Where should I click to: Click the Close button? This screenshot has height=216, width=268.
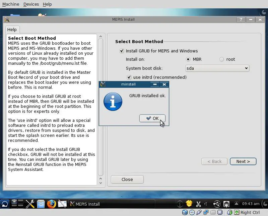127,180
